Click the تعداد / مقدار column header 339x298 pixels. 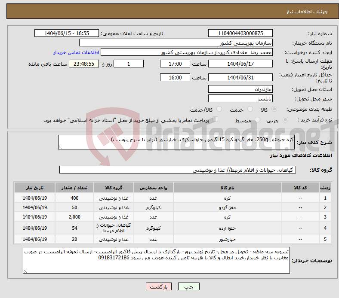[74, 188]
